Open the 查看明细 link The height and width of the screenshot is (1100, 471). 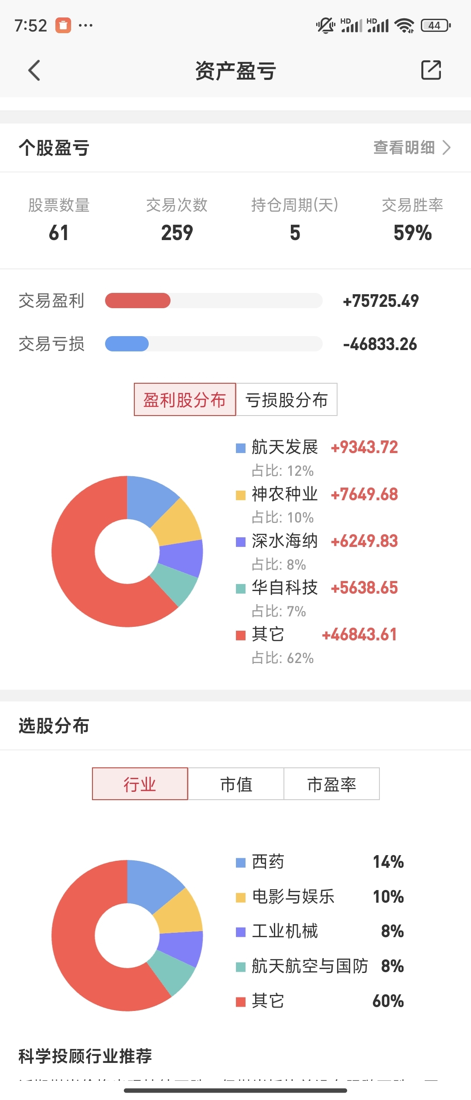click(x=404, y=148)
